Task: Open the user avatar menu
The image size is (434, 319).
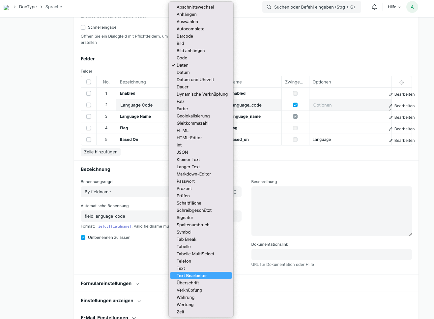Action: [412, 7]
